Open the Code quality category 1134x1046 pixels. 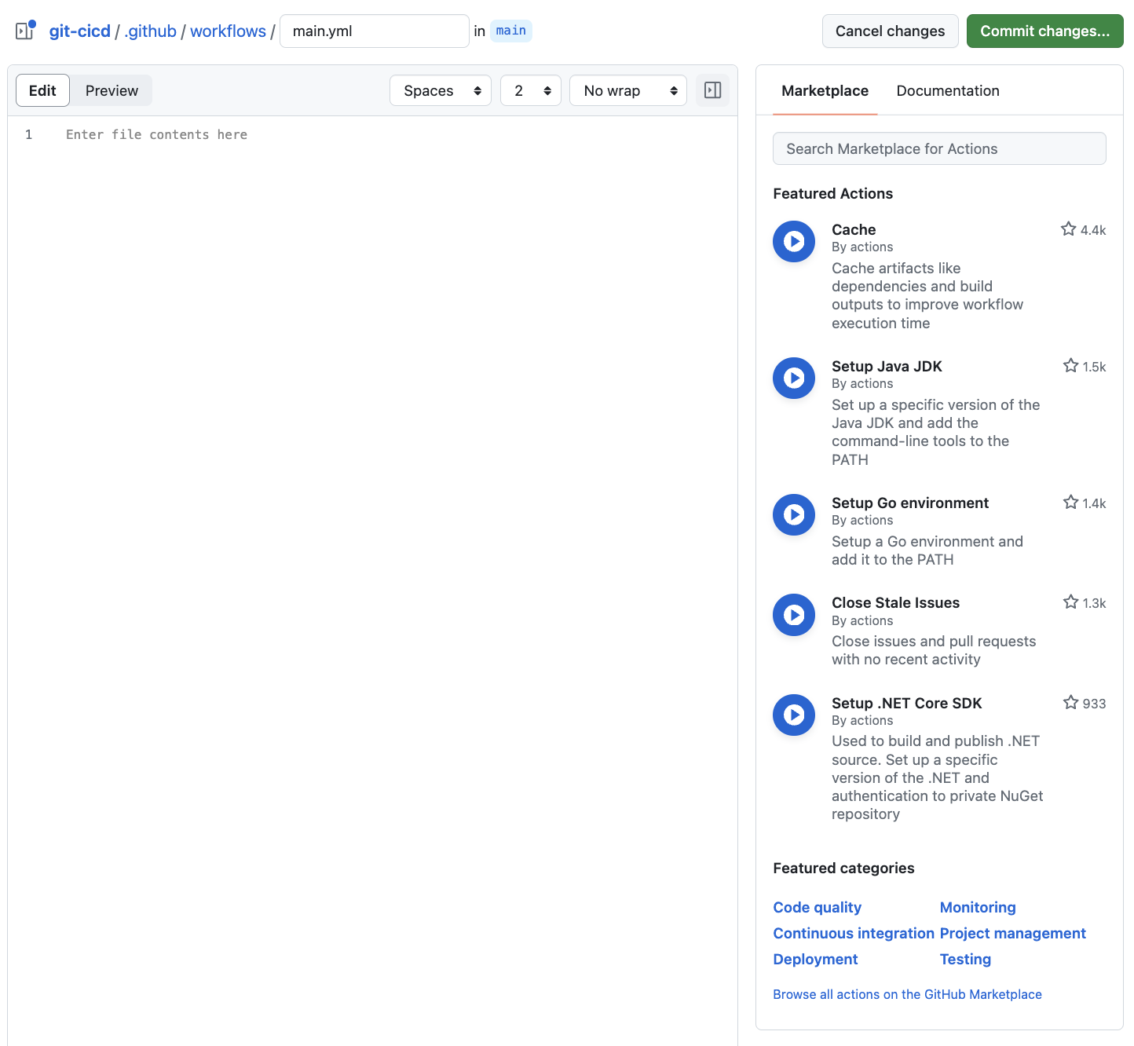tap(817, 907)
